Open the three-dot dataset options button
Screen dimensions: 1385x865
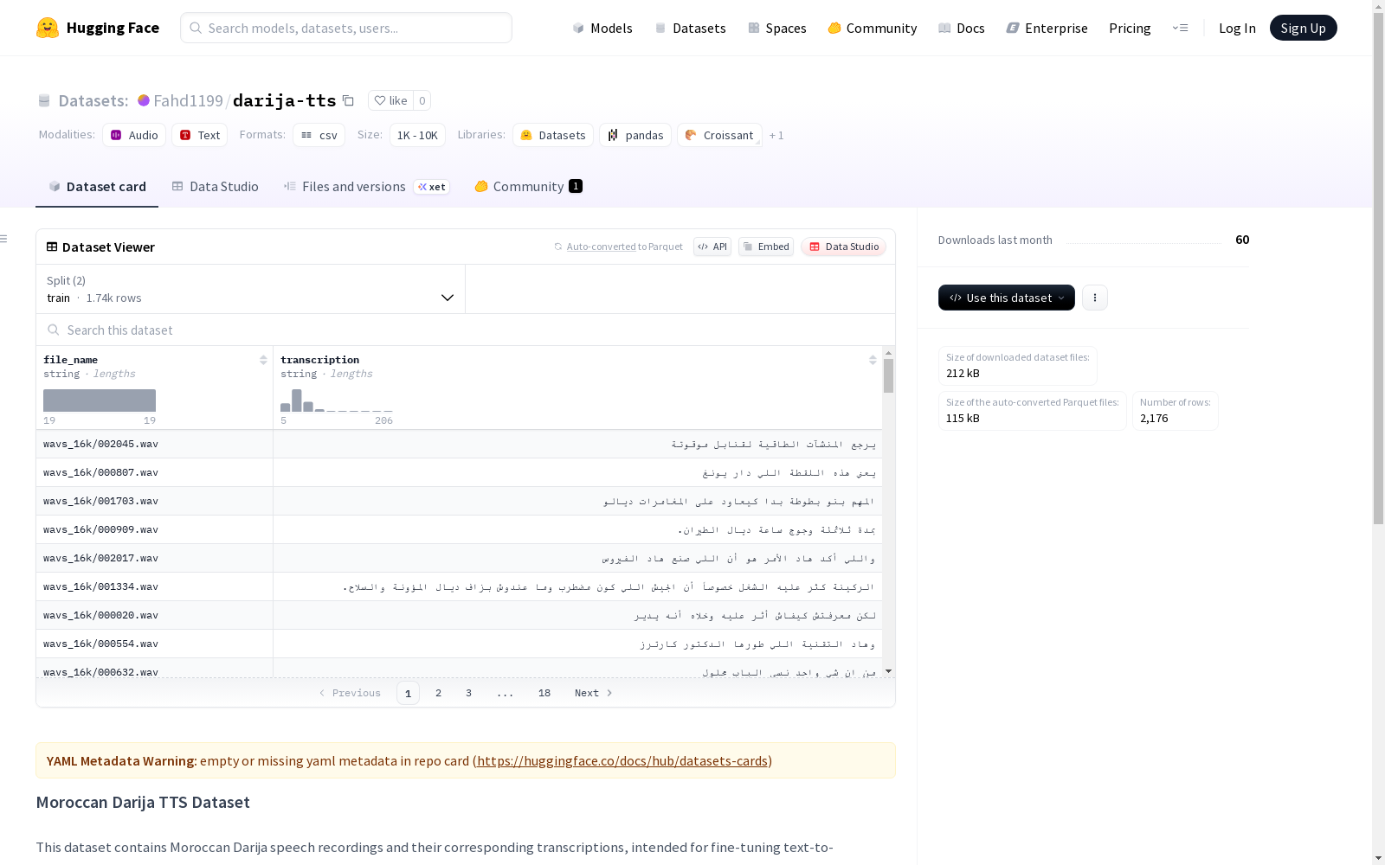(1095, 298)
